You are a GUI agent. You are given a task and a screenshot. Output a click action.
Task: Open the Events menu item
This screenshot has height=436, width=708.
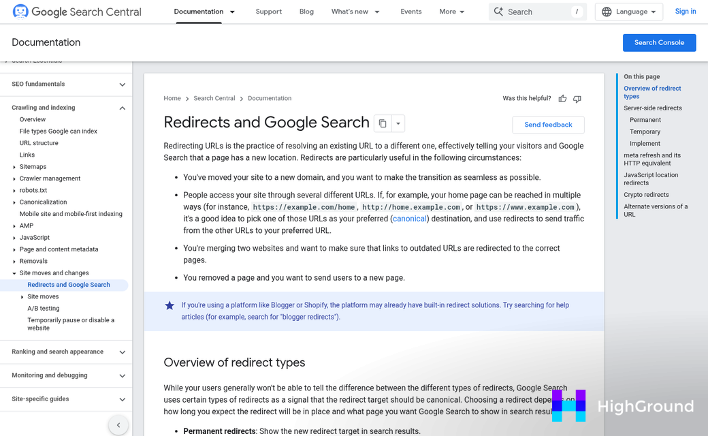411,12
